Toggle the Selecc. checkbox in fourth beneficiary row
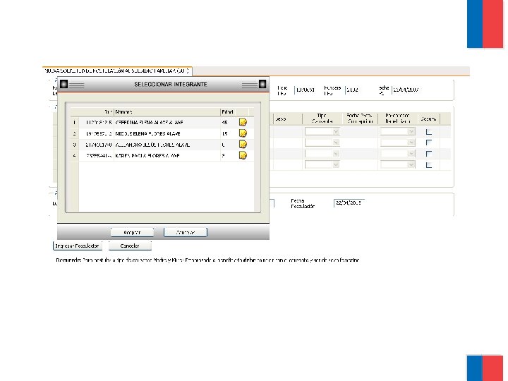Viewport: 508px width, 381px height. click(429, 165)
